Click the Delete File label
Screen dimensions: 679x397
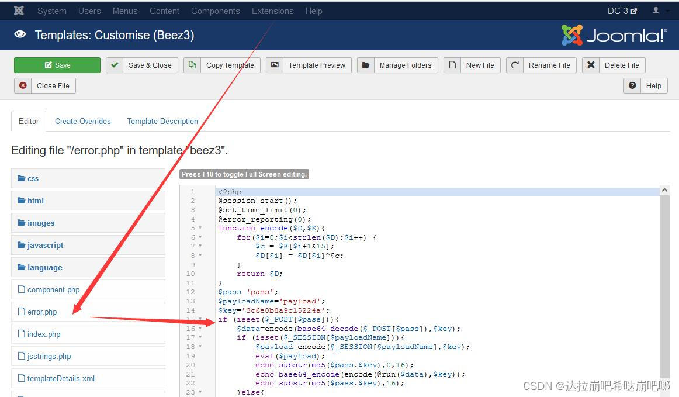tap(621, 65)
